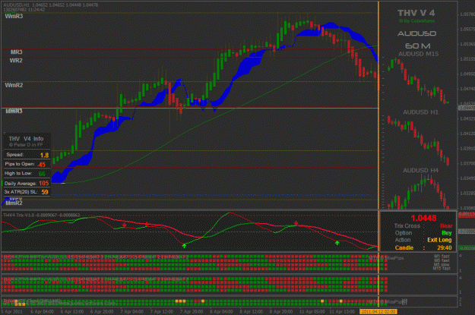Click the 7 Apr 12:00 time label
The image size is (475, 315).
pyautogui.click(x=162, y=311)
